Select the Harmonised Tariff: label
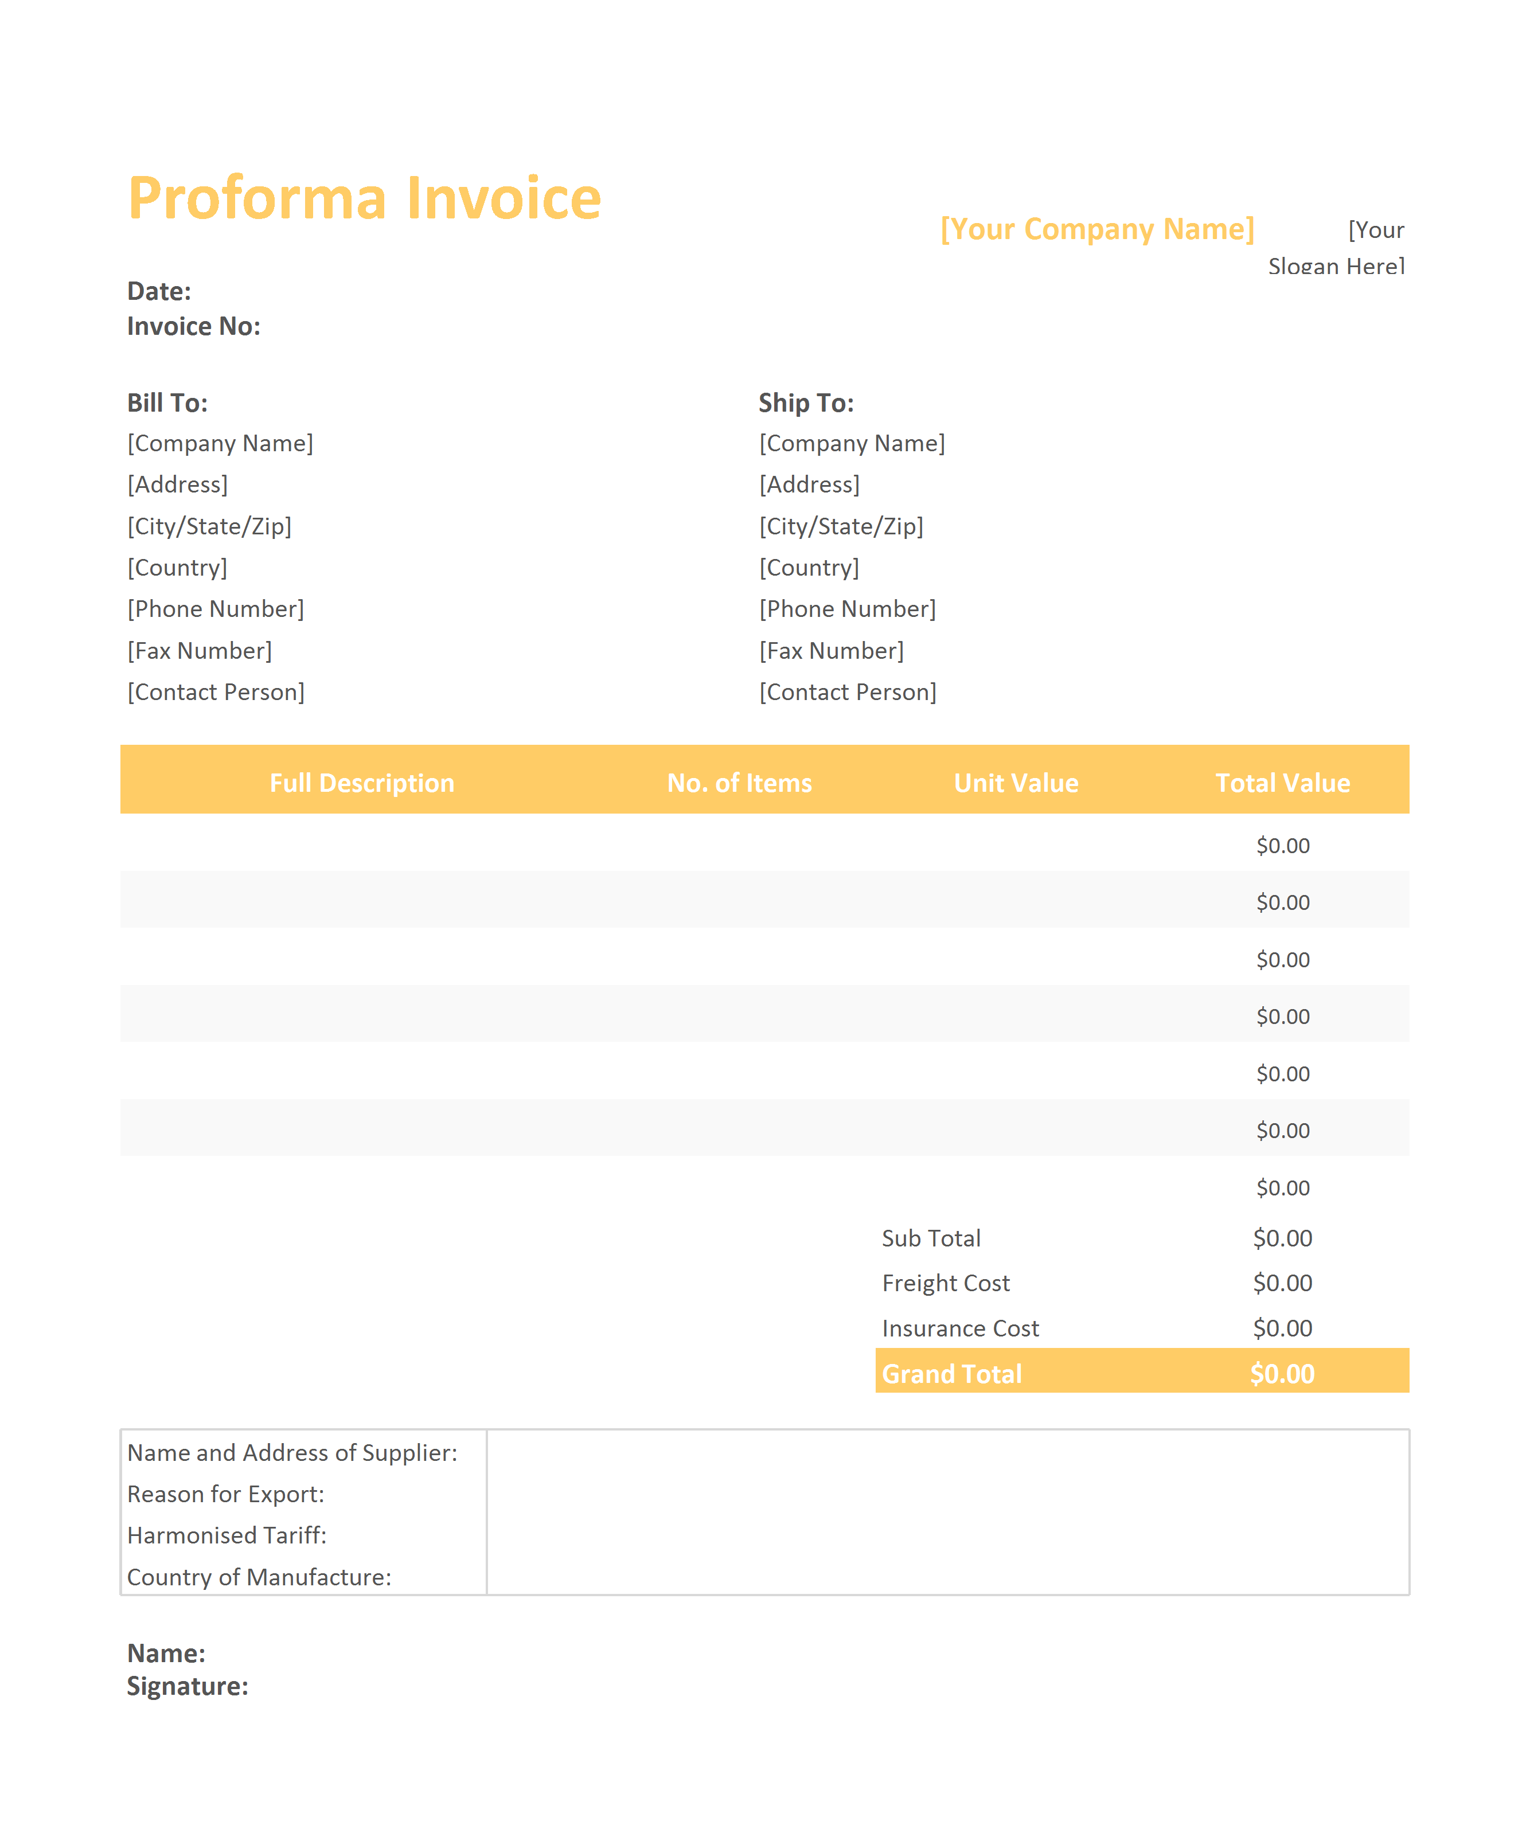 227,1535
